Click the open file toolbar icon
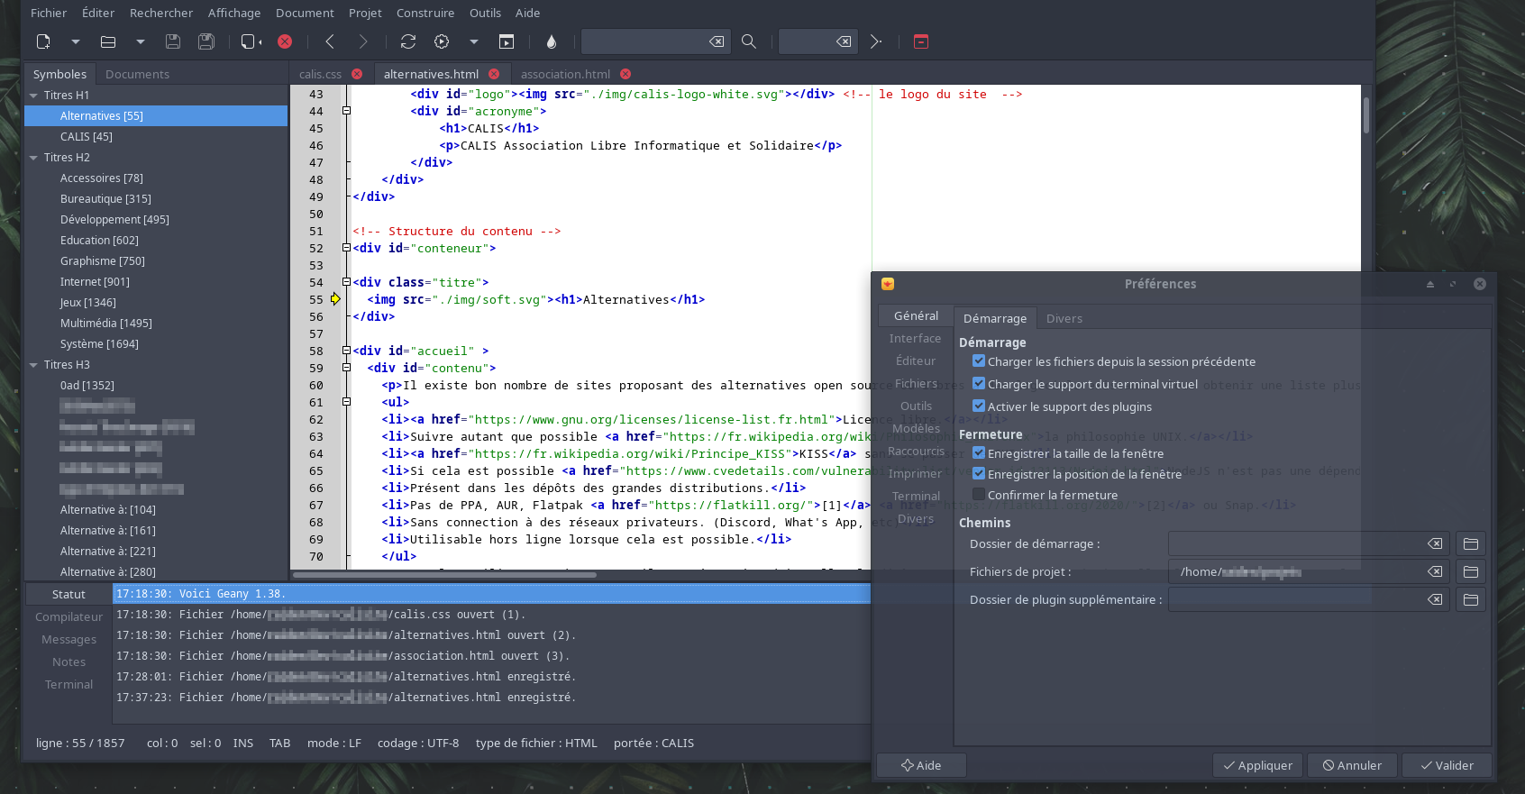The width and height of the screenshot is (1525, 794). pyautogui.click(x=108, y=41)
